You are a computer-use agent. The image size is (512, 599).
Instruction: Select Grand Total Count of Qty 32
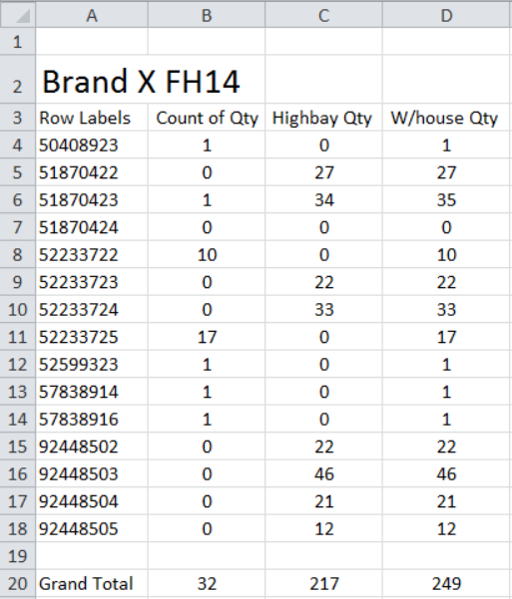[x=207, y=583]
